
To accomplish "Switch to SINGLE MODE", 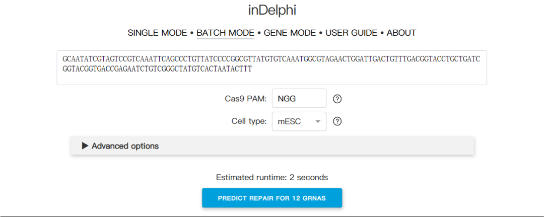I will pos(158,33).
